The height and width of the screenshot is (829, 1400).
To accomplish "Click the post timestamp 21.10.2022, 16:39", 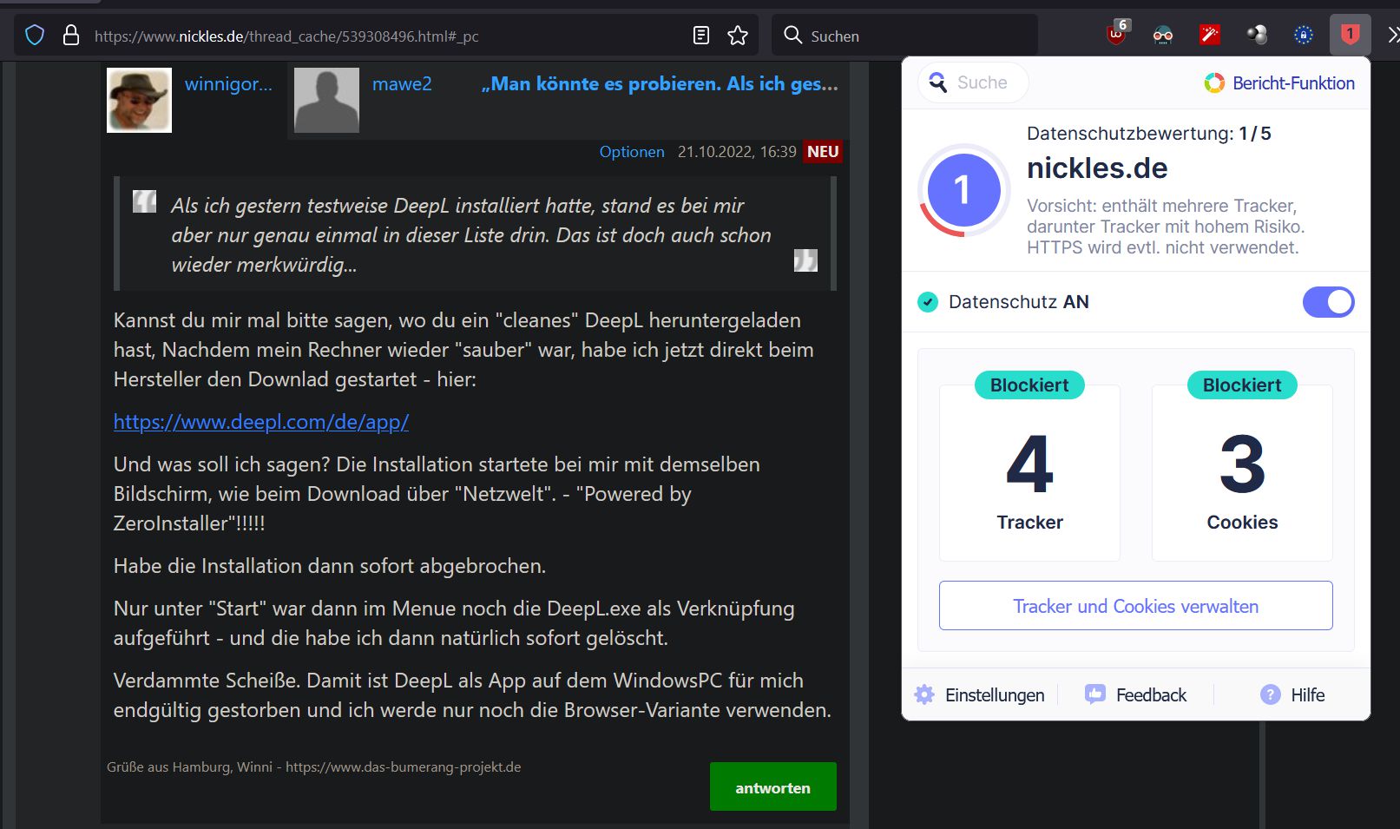I will click(737, 152).
